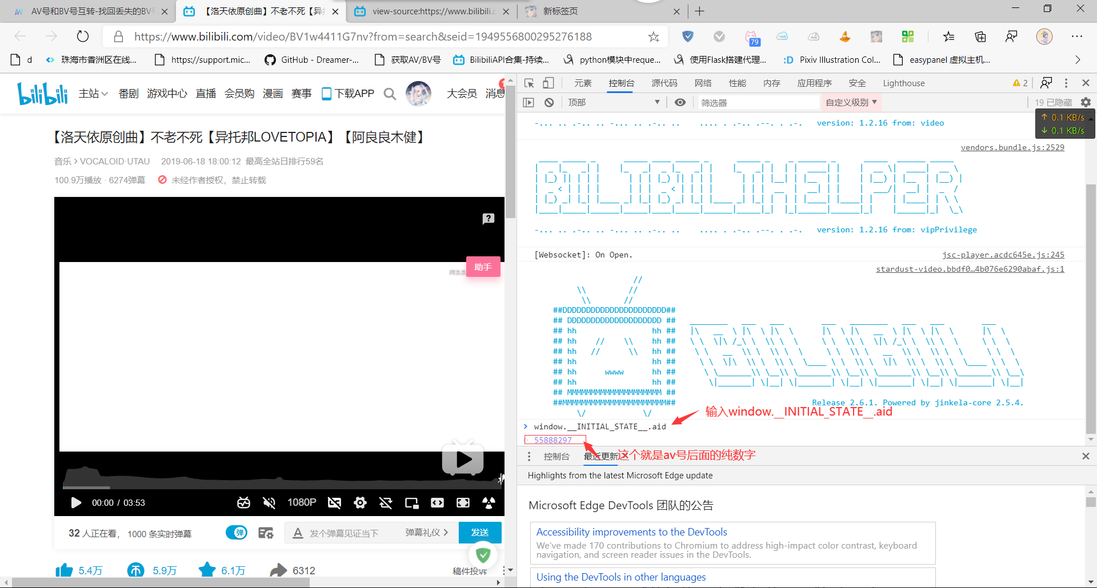Open Using the DevTools in other languages
The height and width of the screenshot is (588, 1097).
[x=621, y=577]
